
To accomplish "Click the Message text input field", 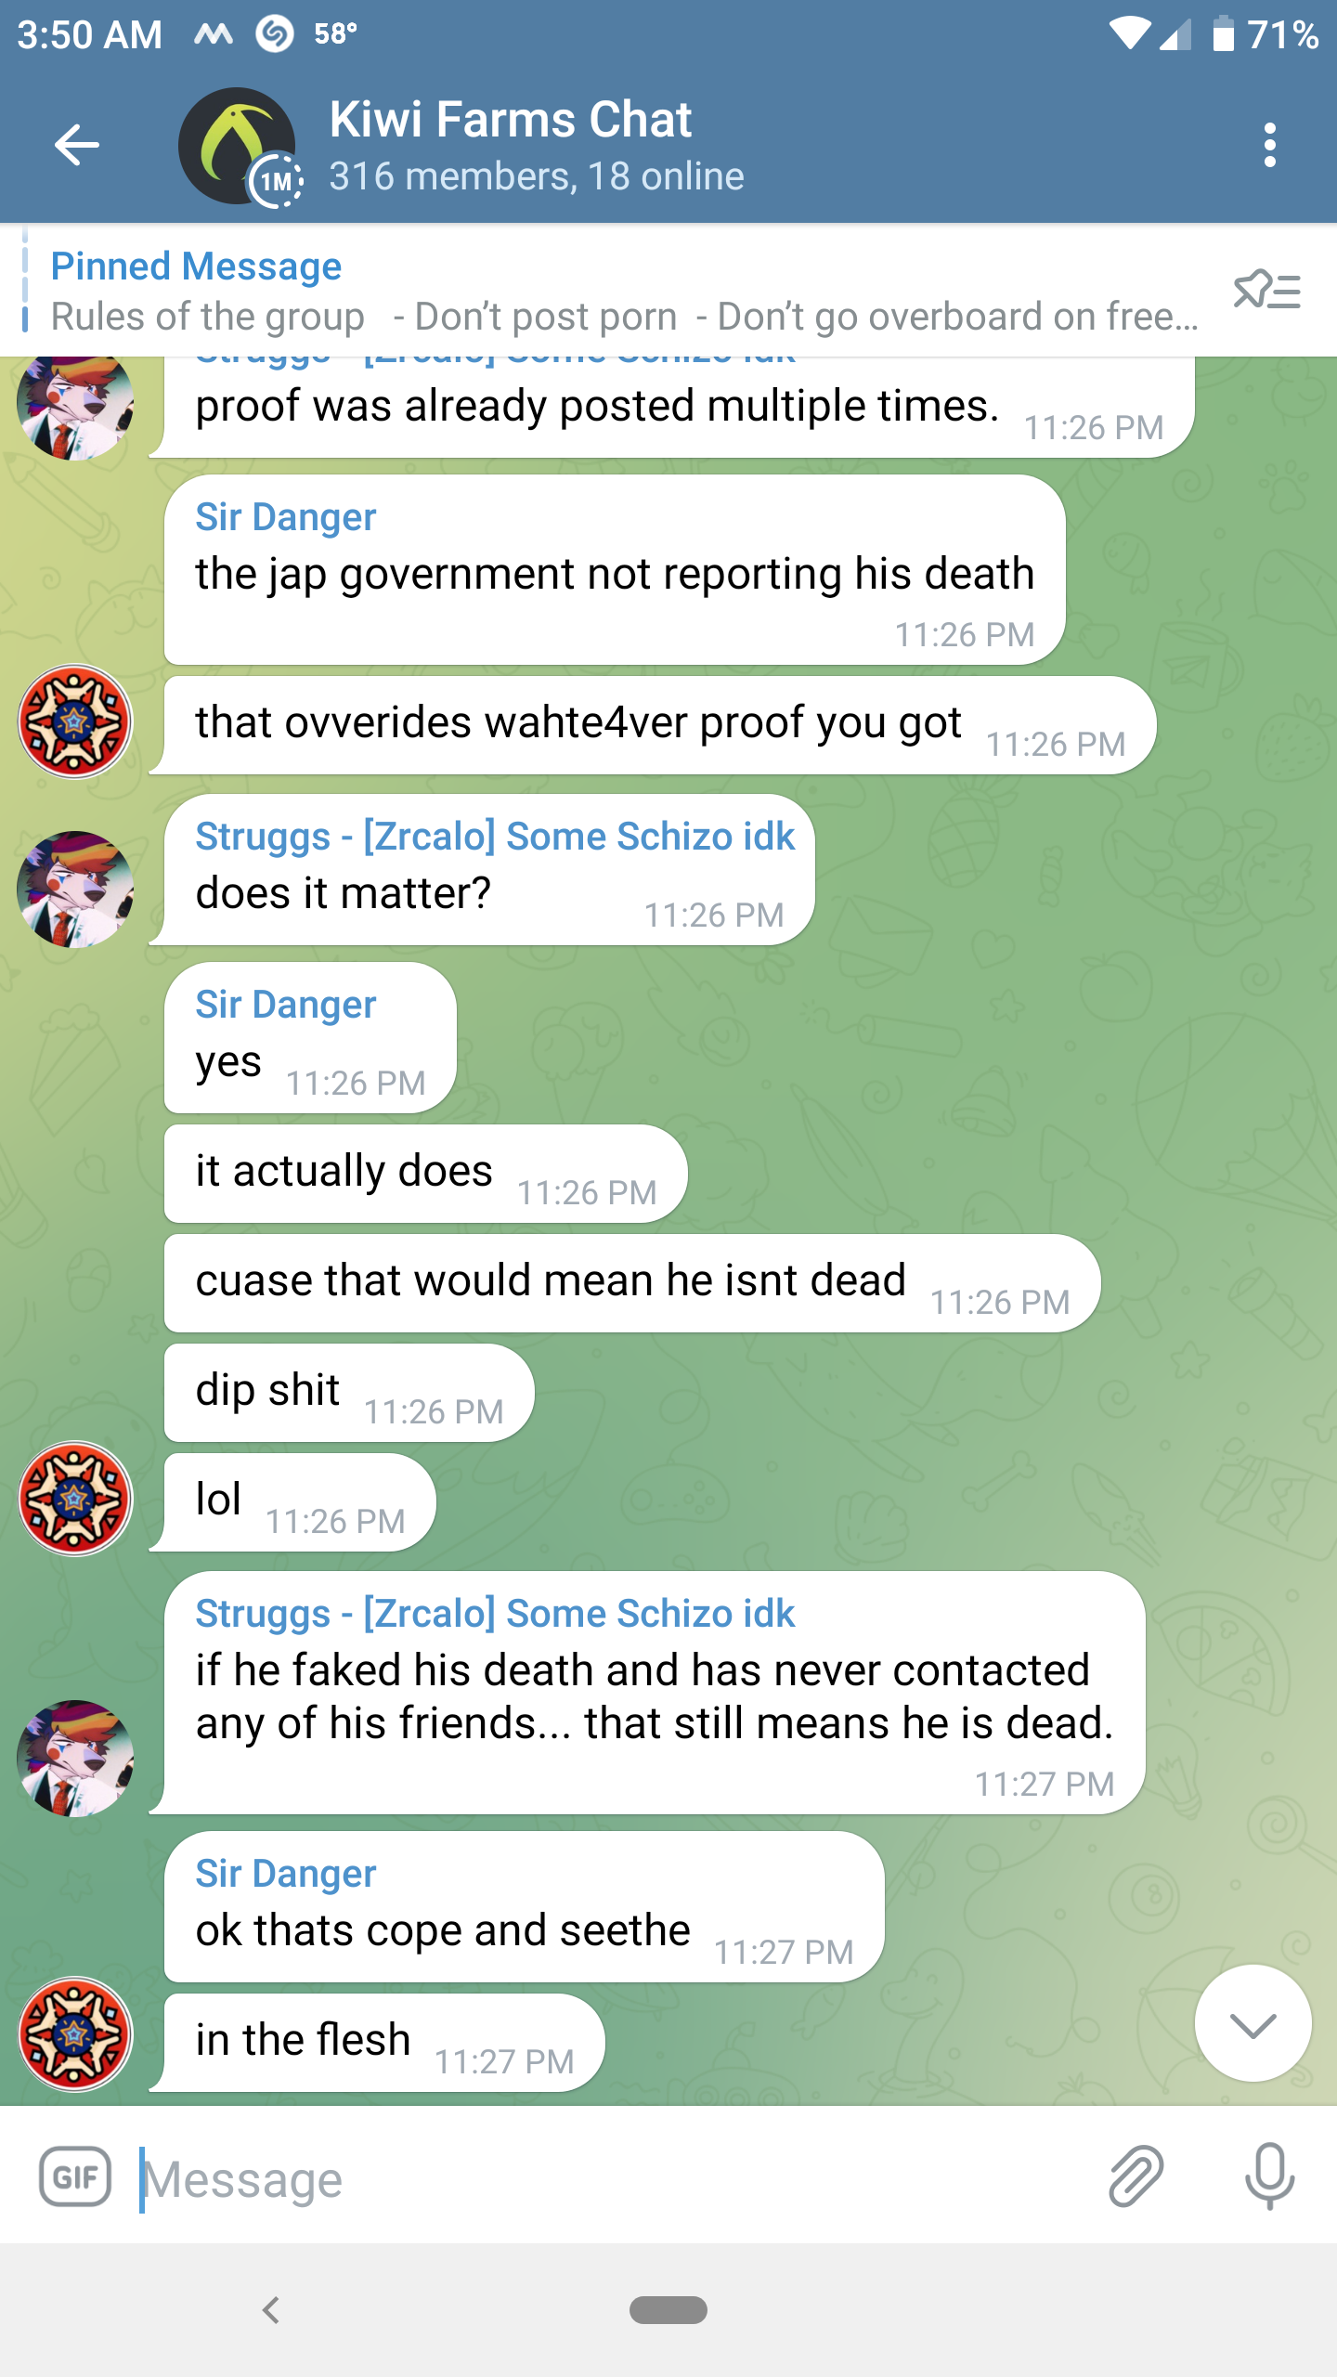I will coord(613,2178).
